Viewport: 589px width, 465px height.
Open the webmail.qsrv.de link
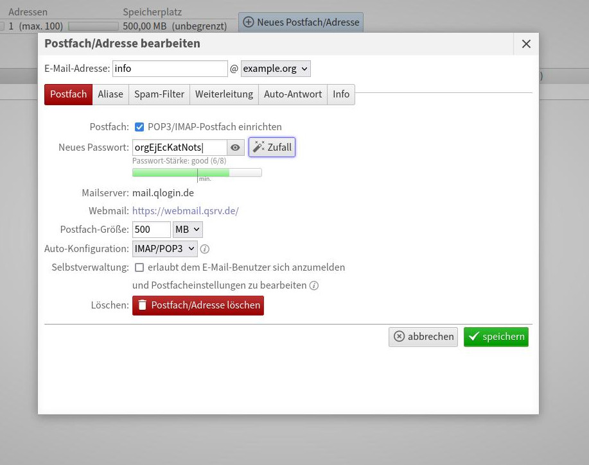[x=185, y=210]
